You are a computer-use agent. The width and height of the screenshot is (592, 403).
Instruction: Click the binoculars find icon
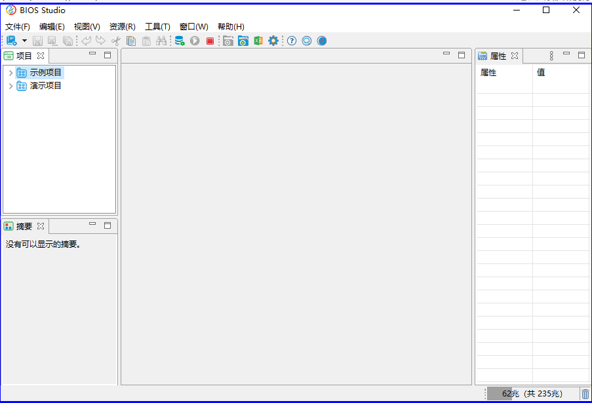pyautogui.click(x=161, y=41)
